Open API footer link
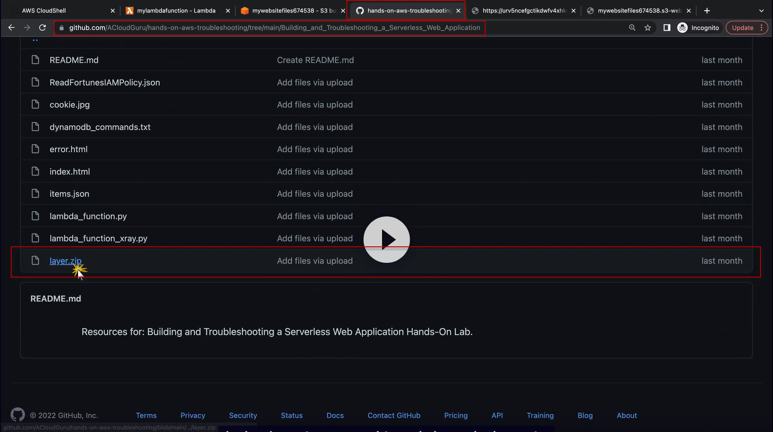773x432 pixels. tap(497, 415)
